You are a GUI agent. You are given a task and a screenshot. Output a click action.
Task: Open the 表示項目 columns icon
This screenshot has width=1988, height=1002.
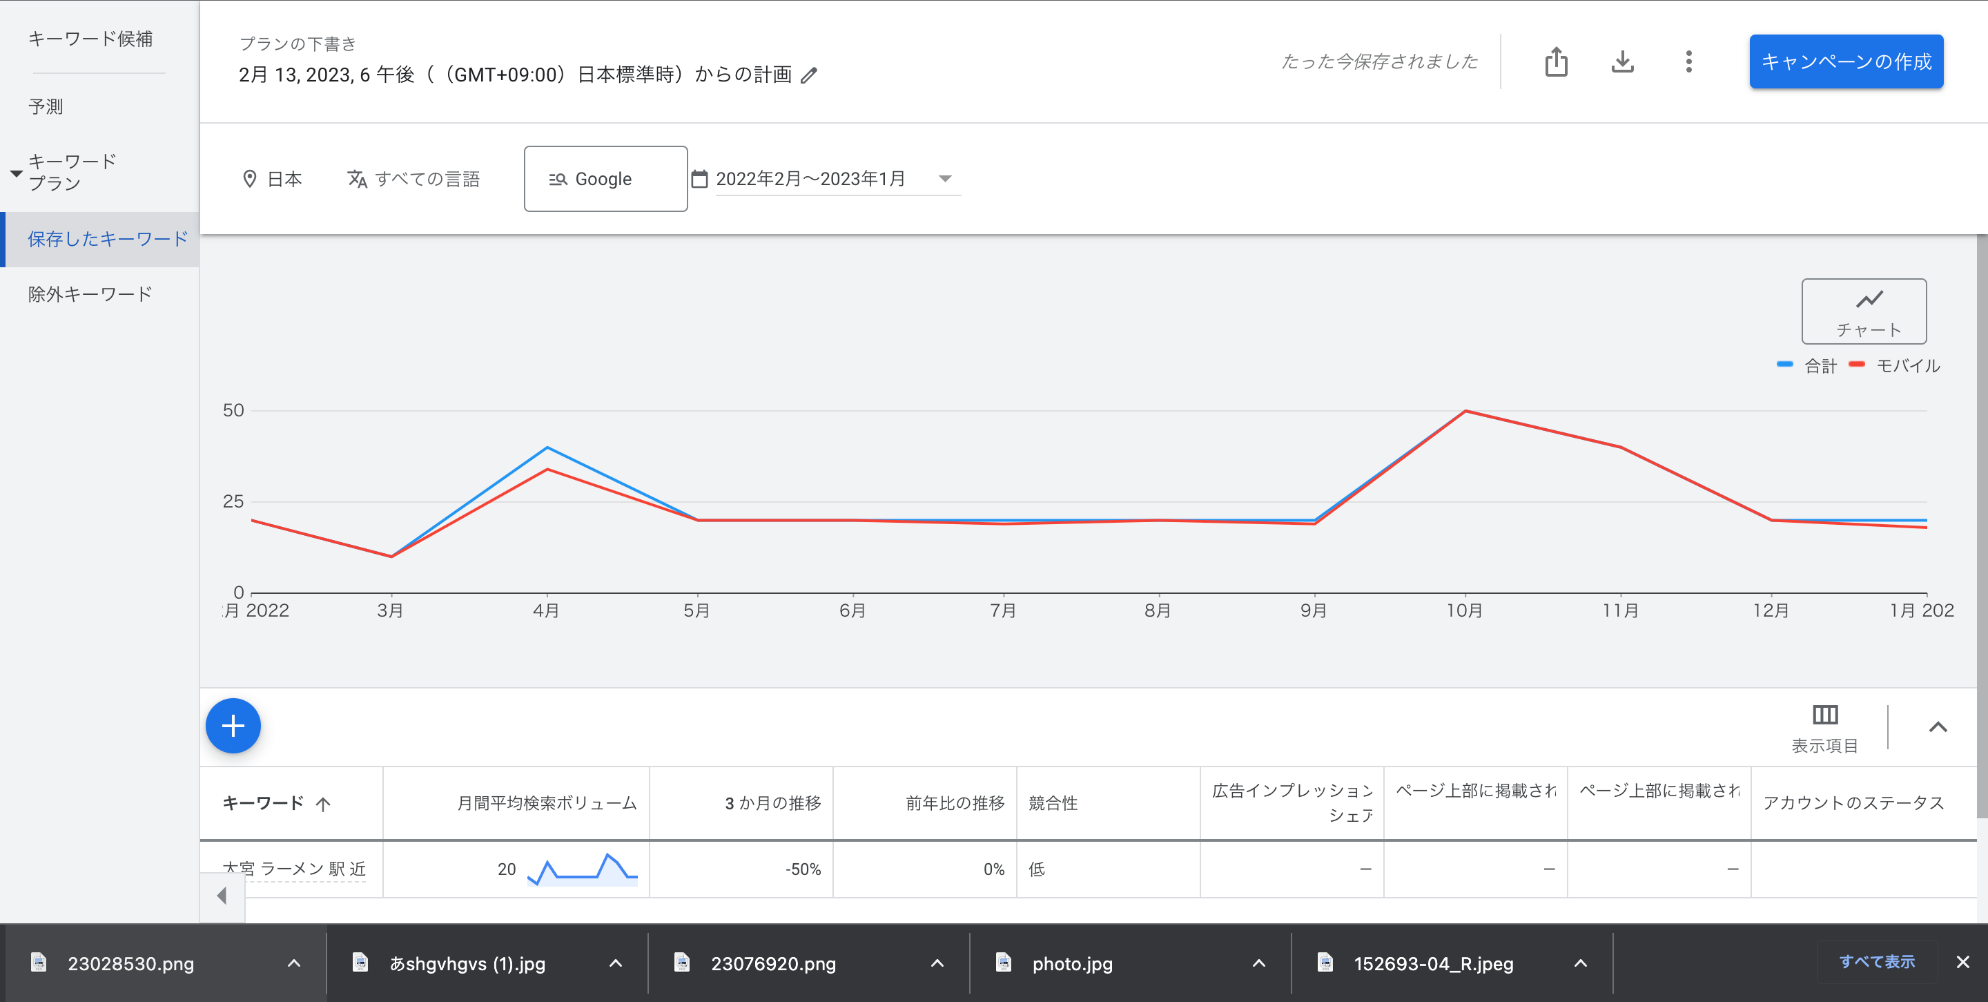pos(1824,715)
